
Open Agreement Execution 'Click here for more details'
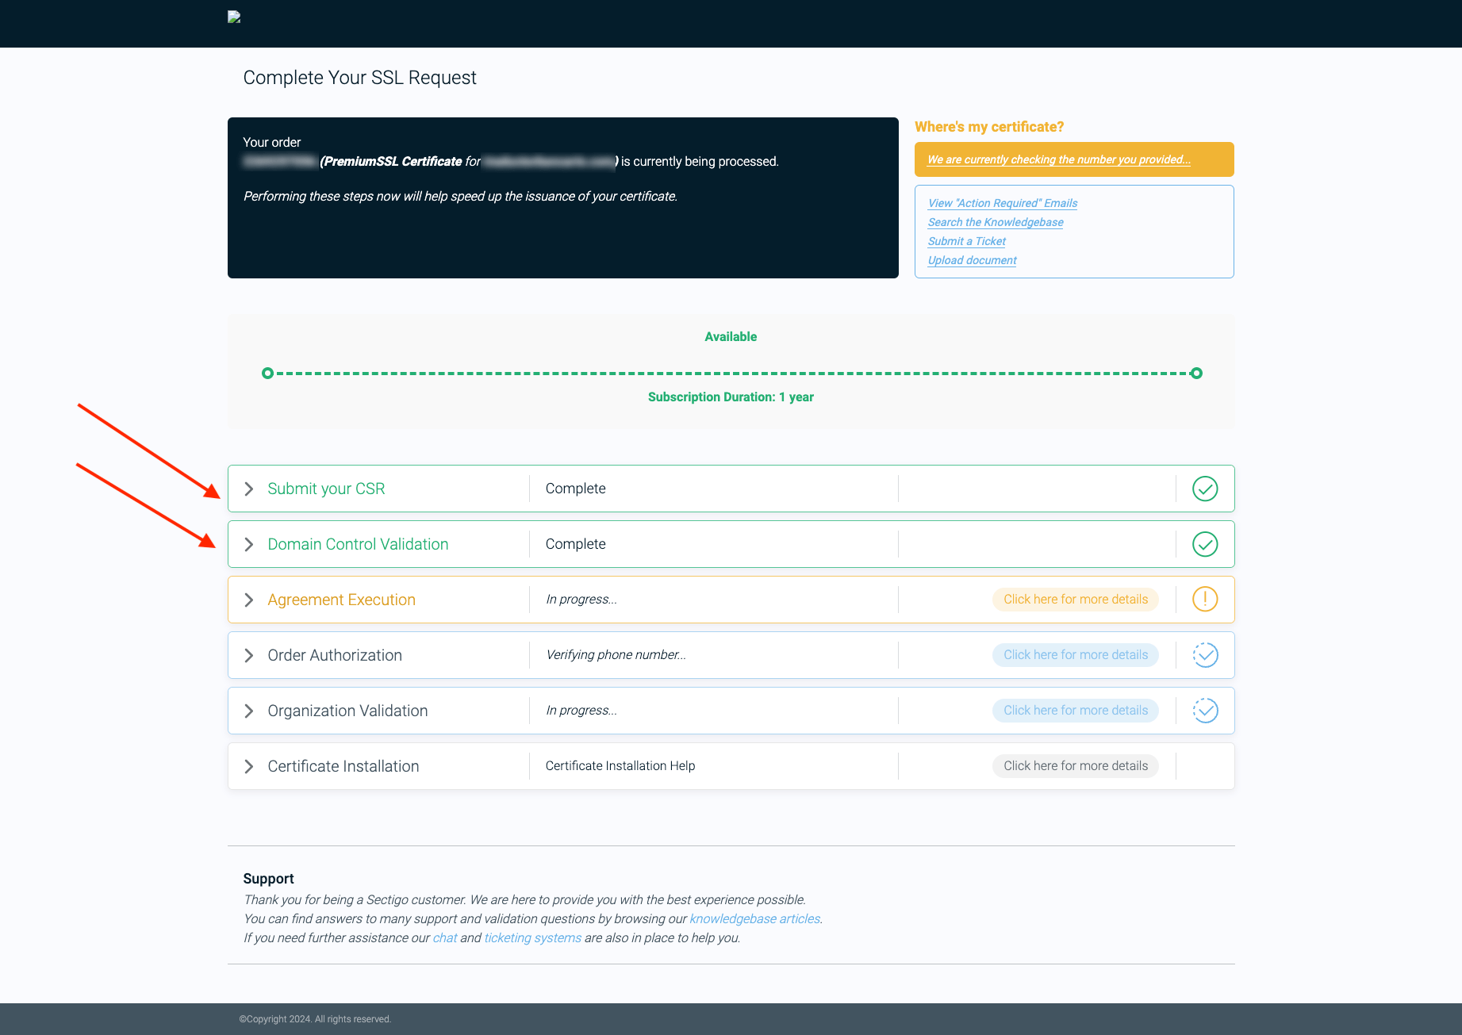[x=1076, y=600]
